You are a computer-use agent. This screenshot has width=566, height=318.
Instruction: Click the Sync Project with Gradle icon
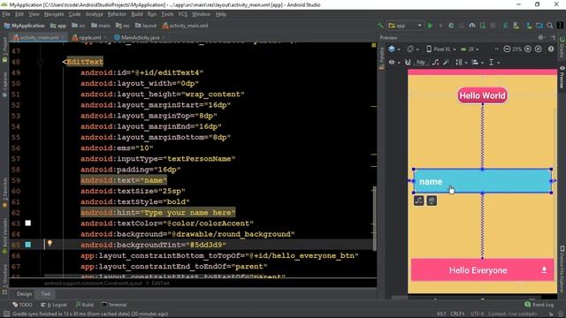505,26
